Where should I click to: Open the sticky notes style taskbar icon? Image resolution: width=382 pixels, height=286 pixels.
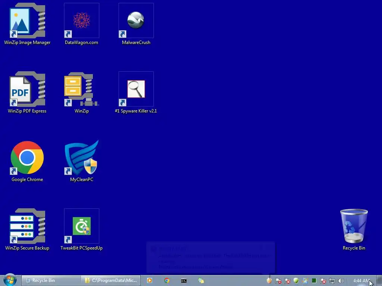point(201,281)
